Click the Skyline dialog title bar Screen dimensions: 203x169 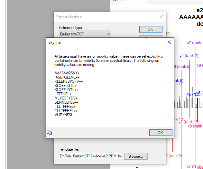point(106,42)
